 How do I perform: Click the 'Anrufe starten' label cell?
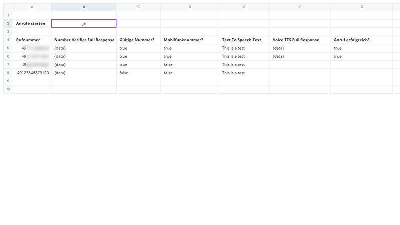[32, 23]
